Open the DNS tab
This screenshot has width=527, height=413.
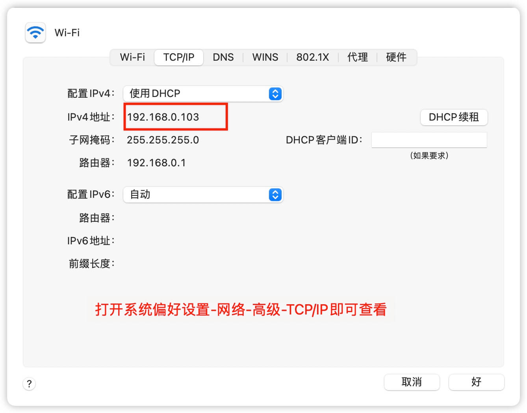[x=223, y=58]
